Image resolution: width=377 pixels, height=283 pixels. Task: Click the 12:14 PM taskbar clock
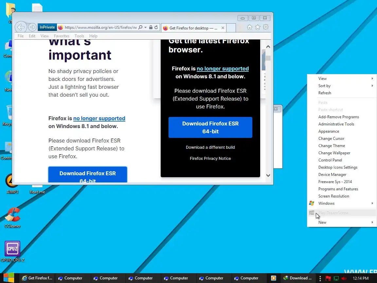360,278
